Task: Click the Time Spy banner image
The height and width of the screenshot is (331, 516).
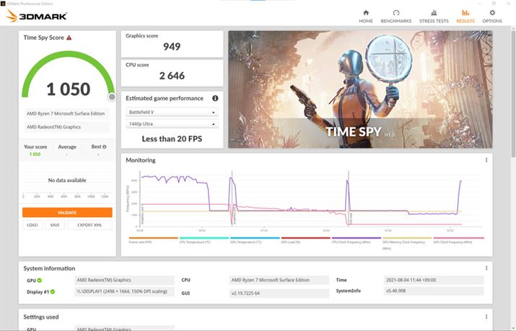Action: tap(360, 89)
